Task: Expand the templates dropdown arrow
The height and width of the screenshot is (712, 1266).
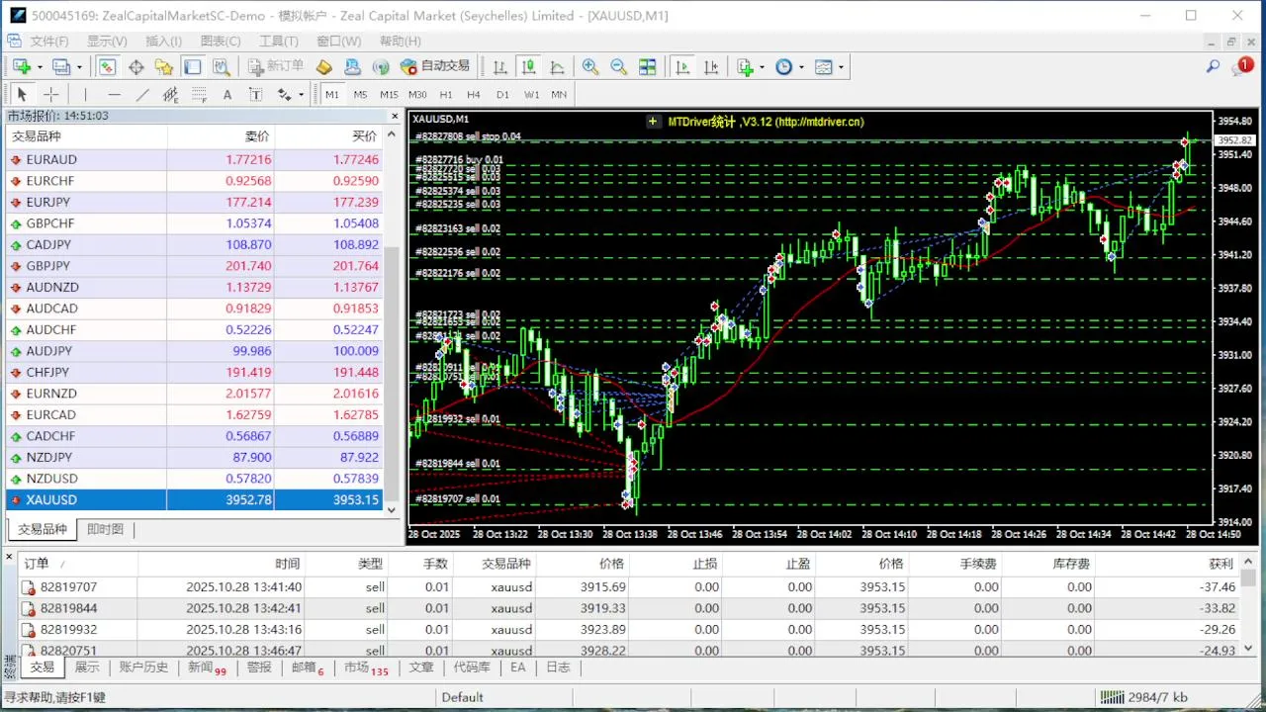Action: [x=841, y=67]
